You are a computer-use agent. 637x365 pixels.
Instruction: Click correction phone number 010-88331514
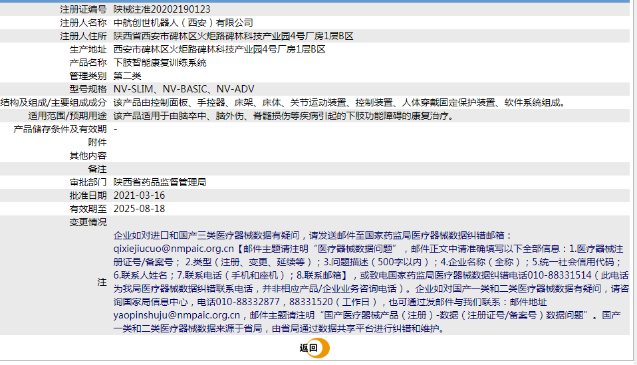[x=559, y=275]
